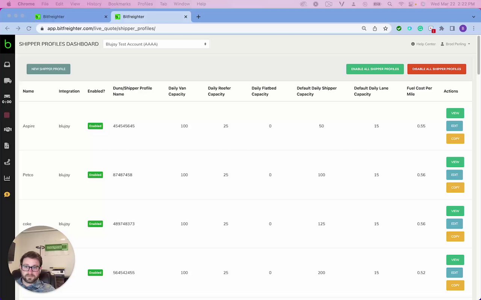Copy the Petco shipper profile
Image resolution: width=481 pixels, height=300 pixels.
pos(455,187)
